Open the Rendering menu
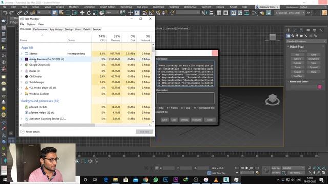 (x=126, y=7)
